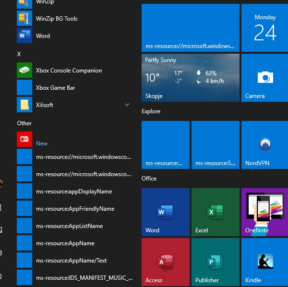
Task: Click the Other group header in app list
Action: click(24, 123)
